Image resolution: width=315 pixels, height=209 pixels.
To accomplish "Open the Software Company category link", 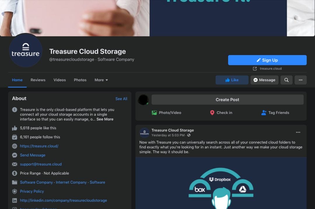I will (x=36, y=182).
